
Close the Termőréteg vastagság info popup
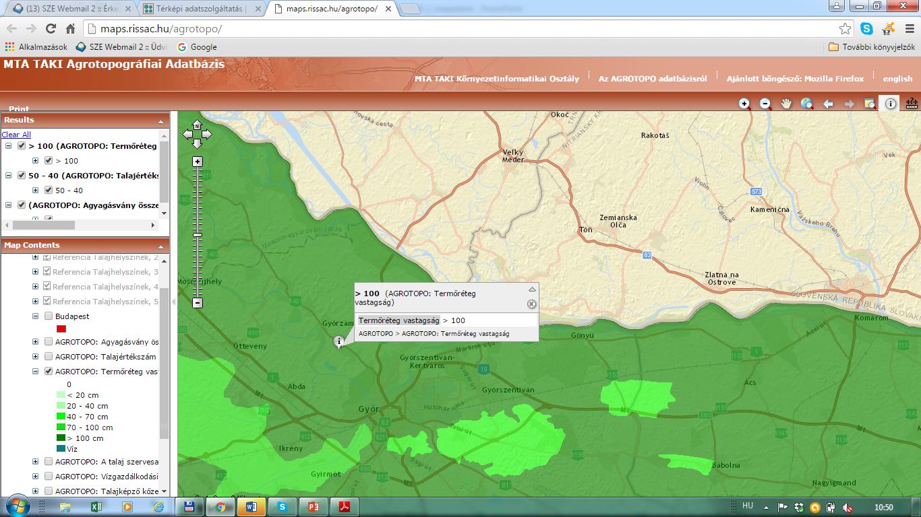coord(531,304)
